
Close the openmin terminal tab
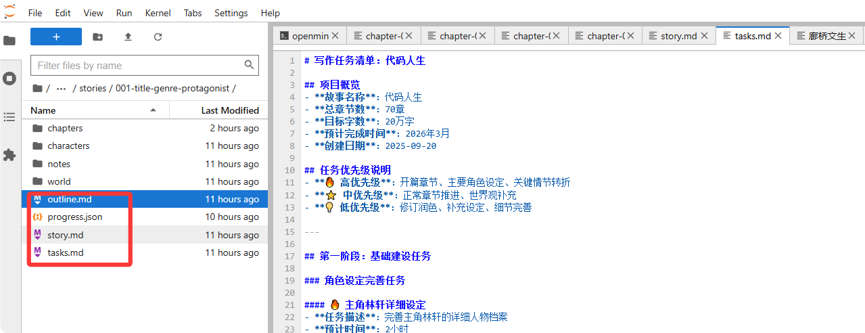point(335,36)
